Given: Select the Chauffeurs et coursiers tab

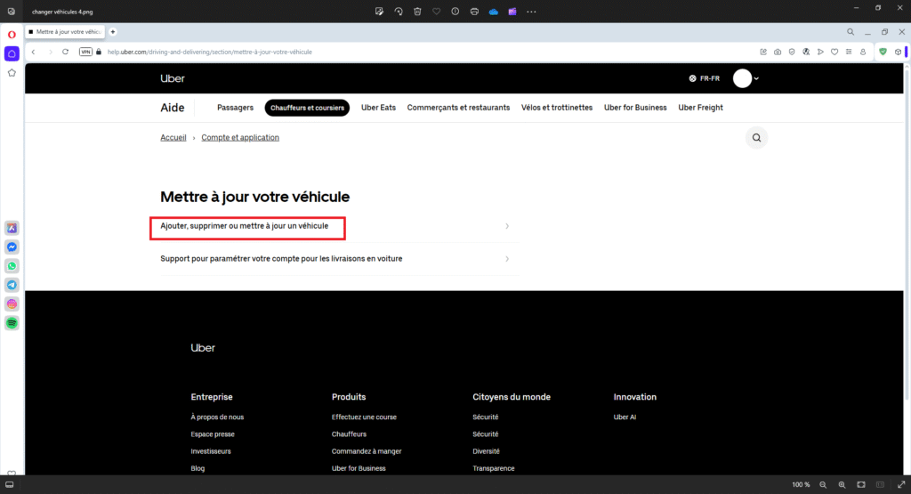Looking at the screenshot, I should click(x=307, y=108).
